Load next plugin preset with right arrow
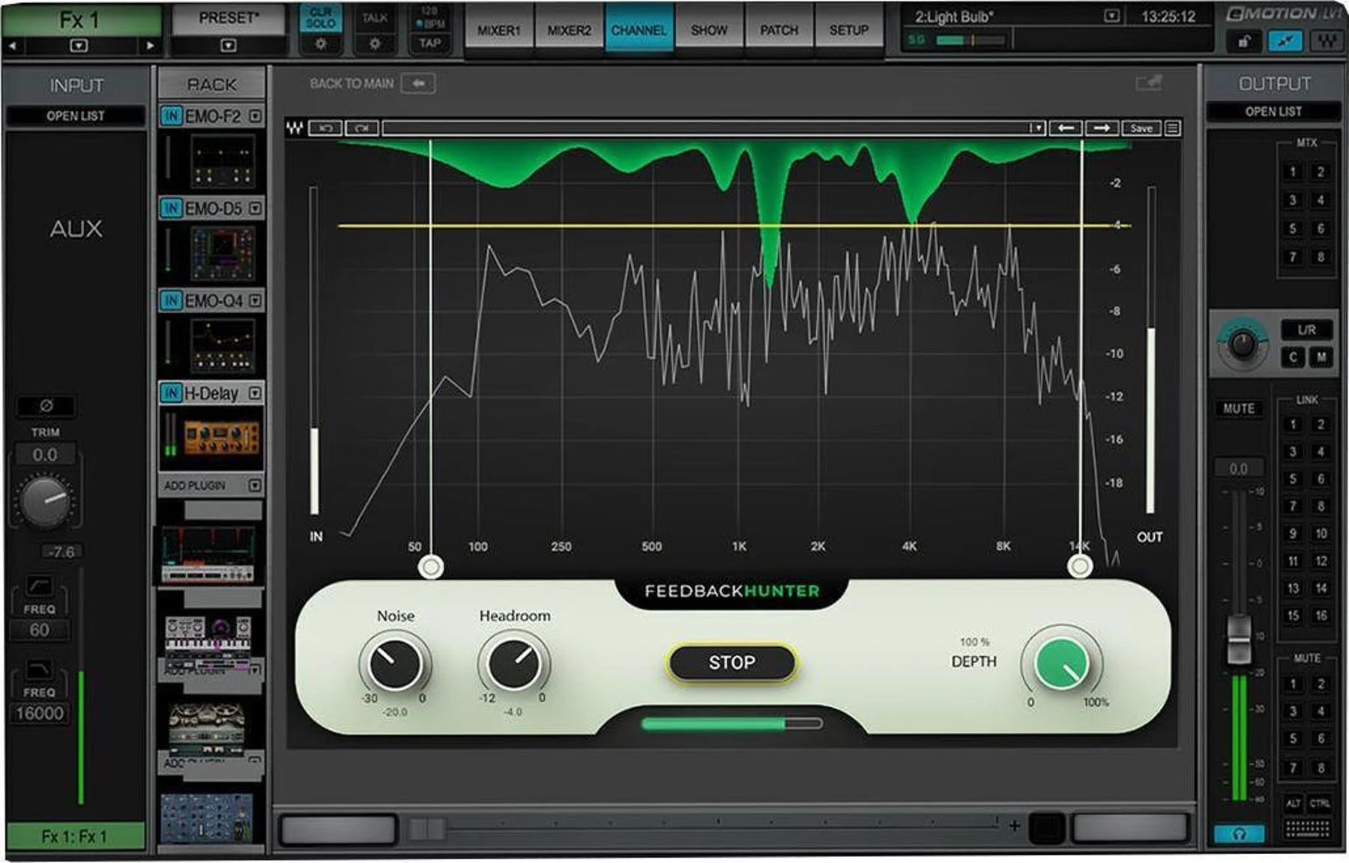This screenshot has height=863, width=1349. click(x=1102, y=128)
